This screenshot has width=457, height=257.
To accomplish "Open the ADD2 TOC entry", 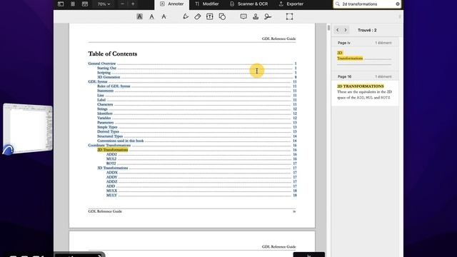I will click(x=111, y=154).
